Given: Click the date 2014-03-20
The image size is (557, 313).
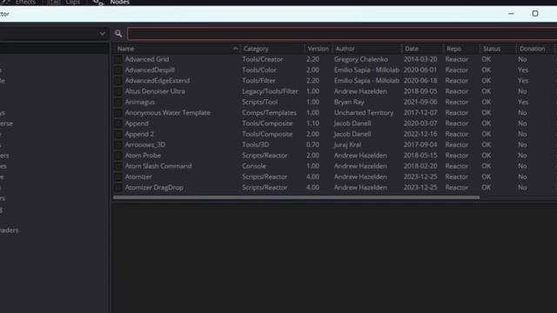Looking at the screenshot, I should [x=420, y=59].
